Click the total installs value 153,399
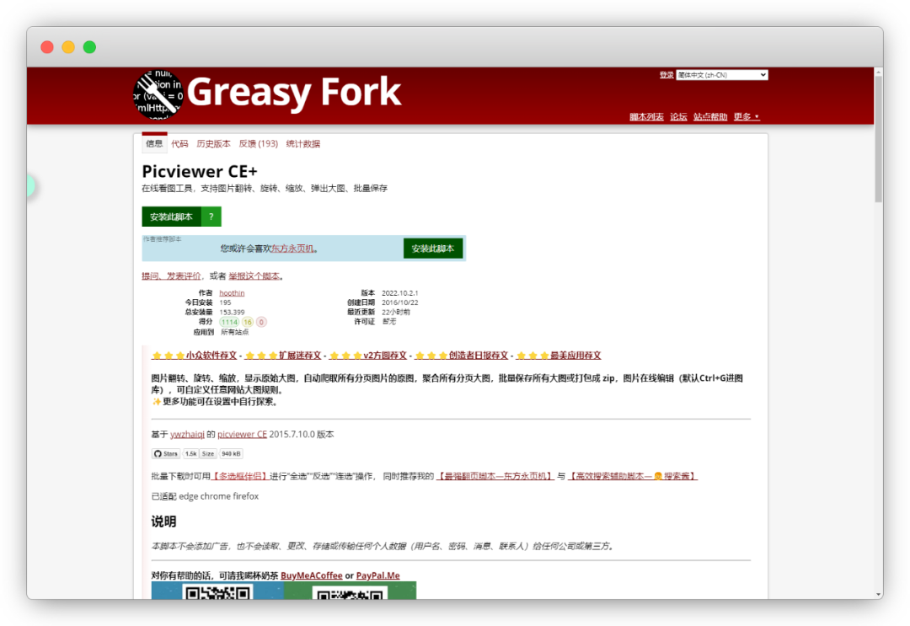Viewport: 910px width, 626px height. pyautogui.click(x=232, y=312)
